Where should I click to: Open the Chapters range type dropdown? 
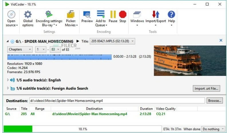pos(20,49)
